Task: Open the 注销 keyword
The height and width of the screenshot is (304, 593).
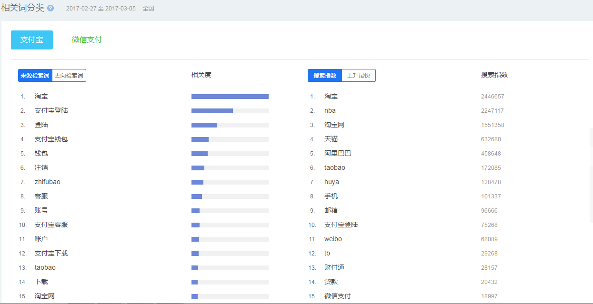Action: pos(41,168)
